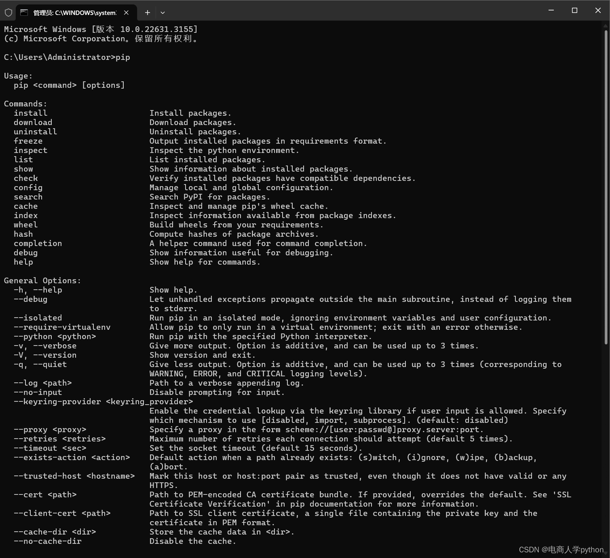The width and height of the screenshot is (610, 558).
Task: Click the Usage section text
Action: coord(18,76)
